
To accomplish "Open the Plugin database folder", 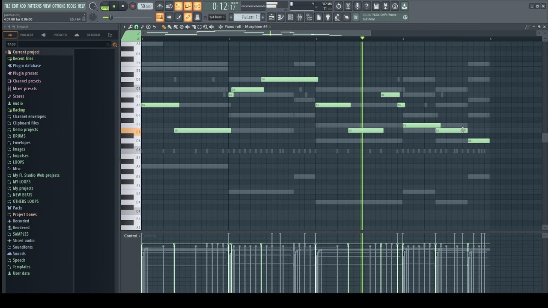I will pos(27,66).
